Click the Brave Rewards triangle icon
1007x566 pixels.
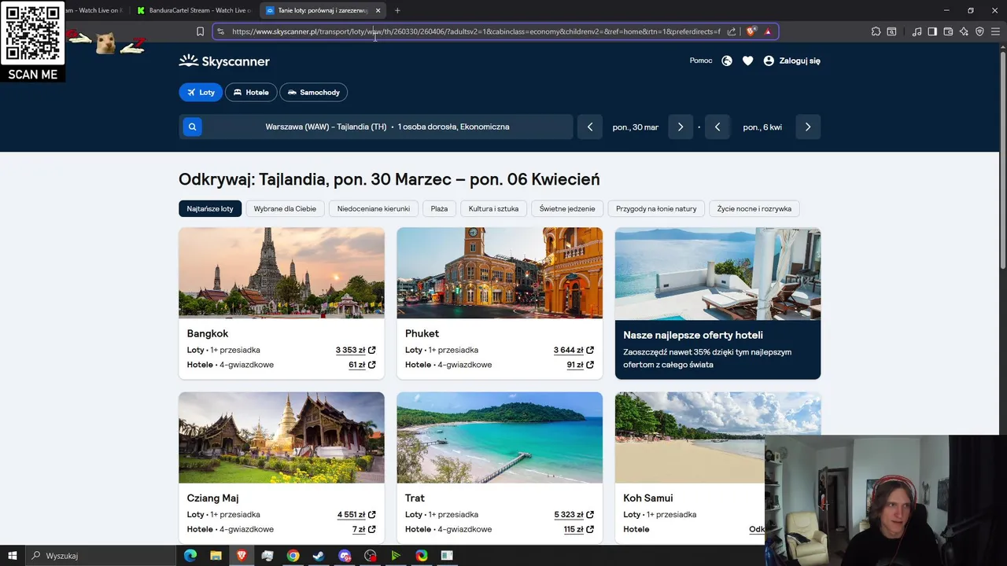768,31
